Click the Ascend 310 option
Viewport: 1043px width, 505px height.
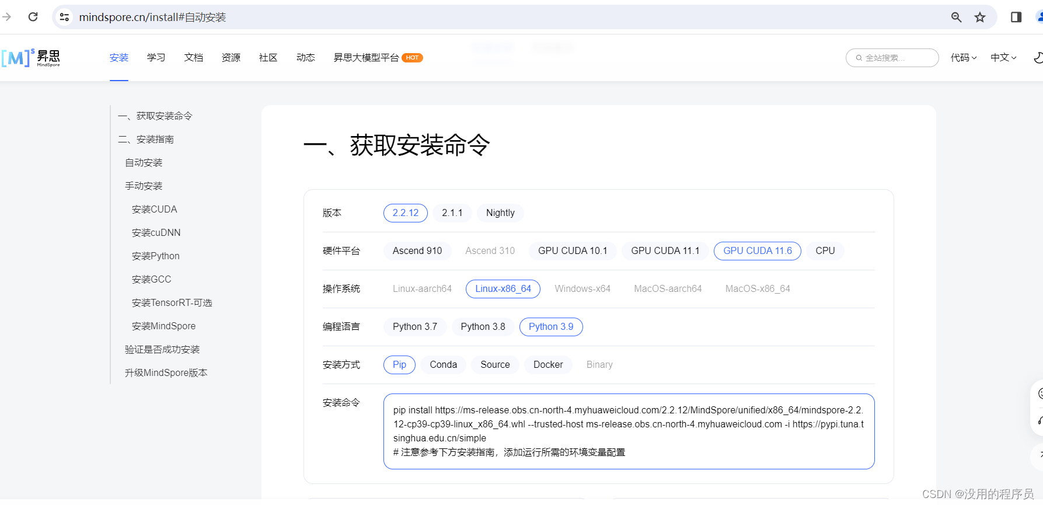490,251
